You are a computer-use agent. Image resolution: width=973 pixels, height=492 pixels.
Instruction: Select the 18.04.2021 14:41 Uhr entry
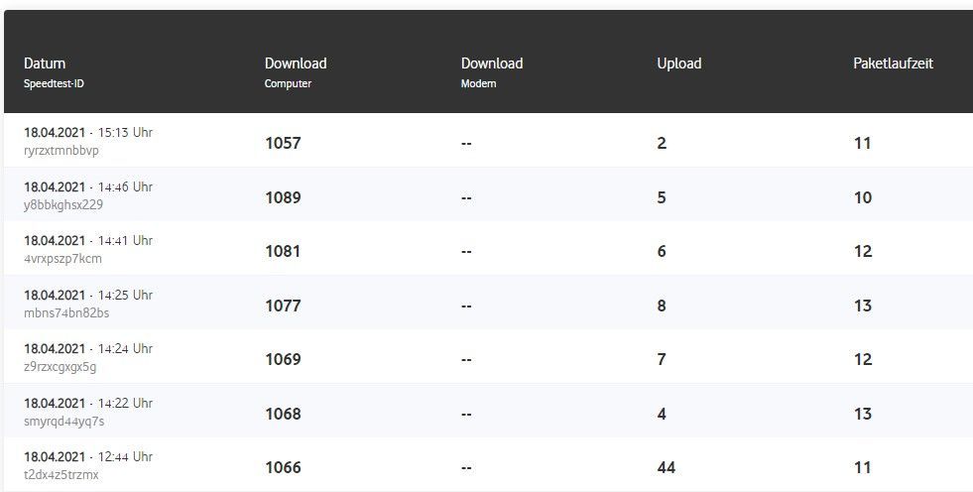tap(88, 241)
